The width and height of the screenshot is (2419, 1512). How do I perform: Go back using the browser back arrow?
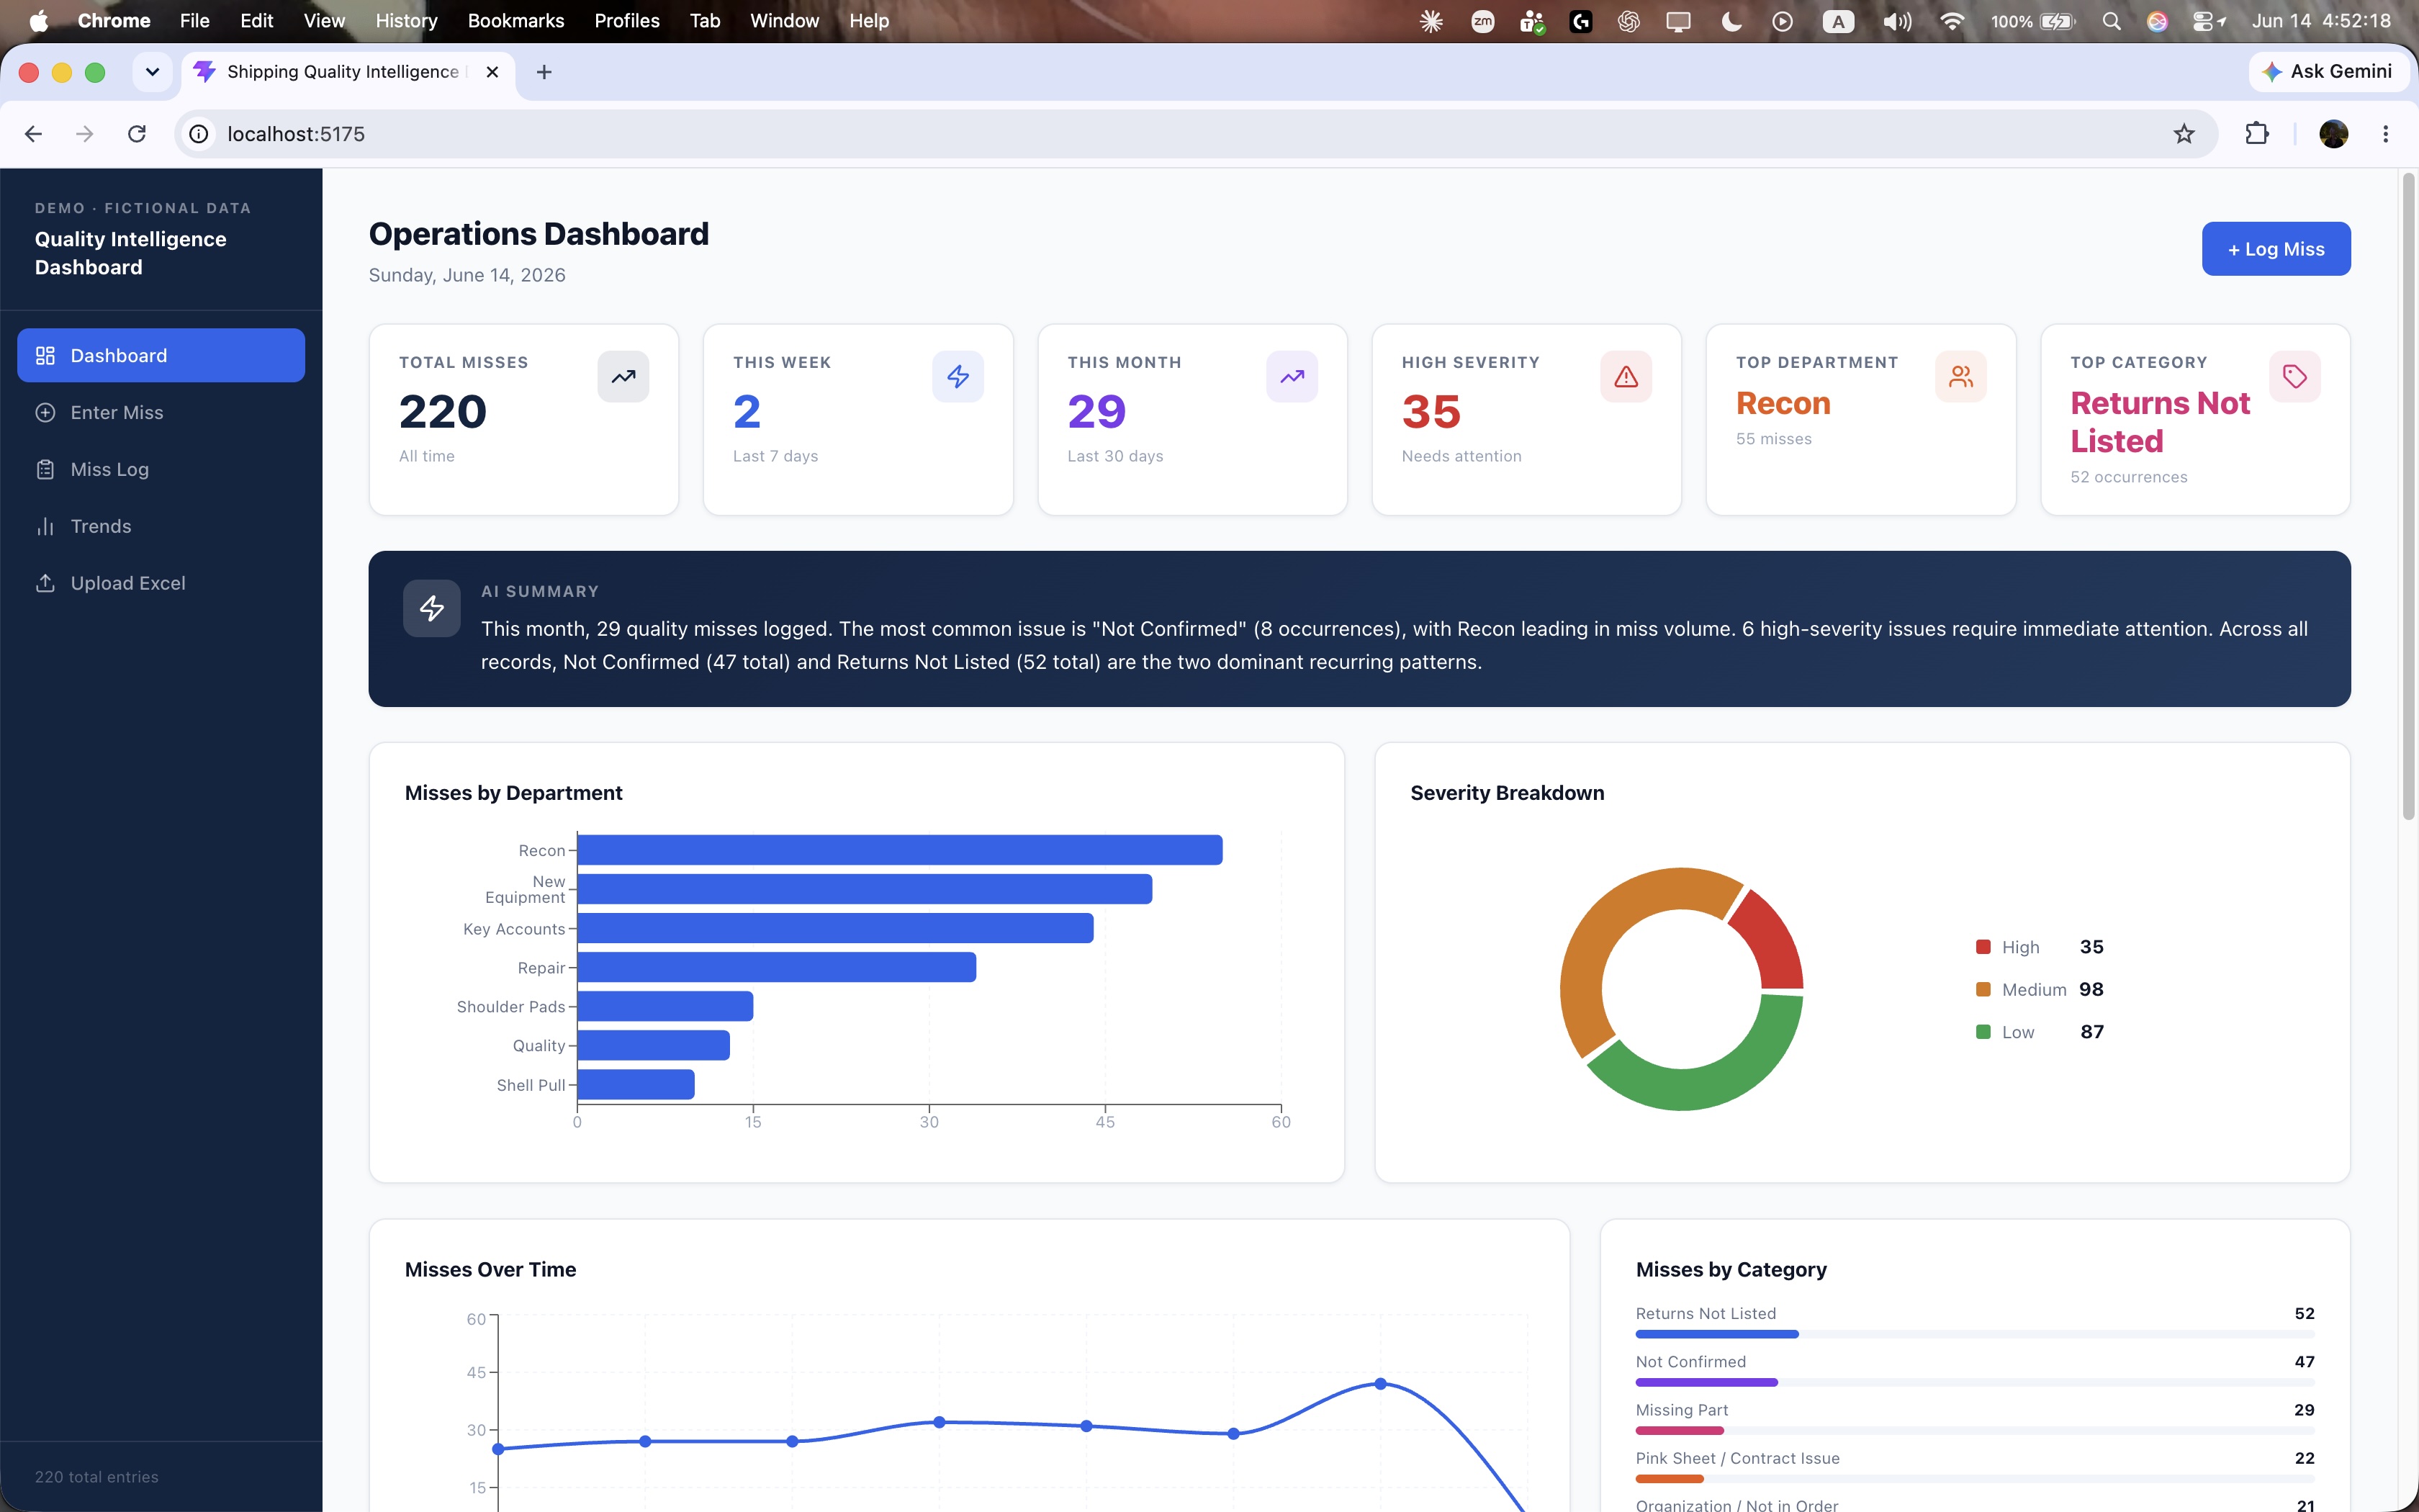point(33,134)
